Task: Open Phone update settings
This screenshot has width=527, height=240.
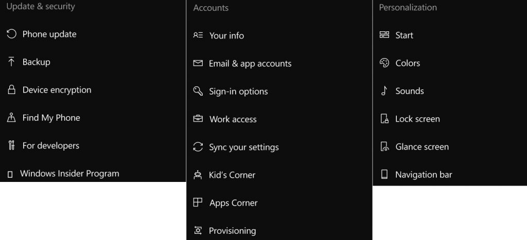Action: click(49, 34)
